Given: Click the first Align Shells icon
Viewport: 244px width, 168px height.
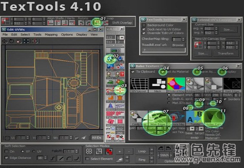Looking at the screenshot, I should click(50, 23).
